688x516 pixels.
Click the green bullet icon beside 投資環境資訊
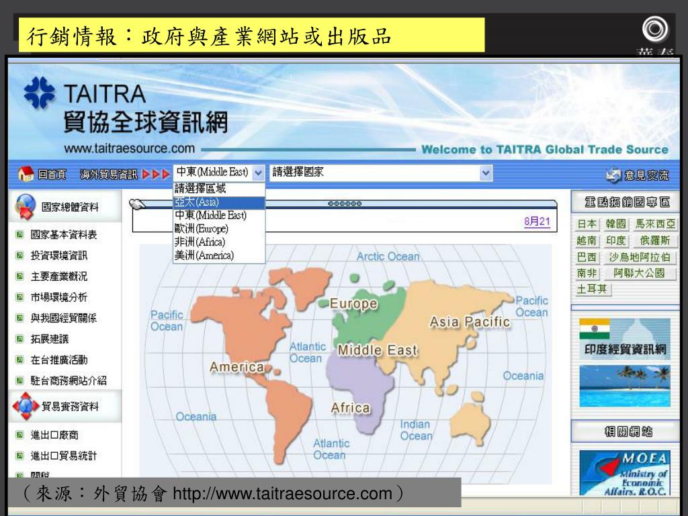point(19,255)
